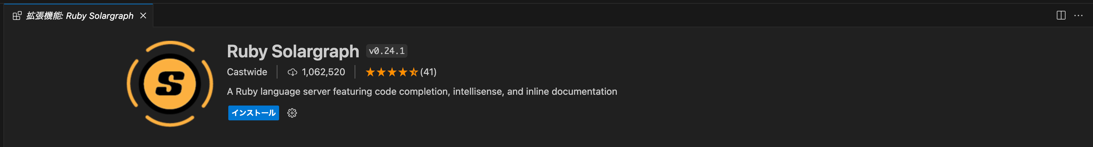Split the editor to the right
Screen dimensions: 1093x147
1061,16
